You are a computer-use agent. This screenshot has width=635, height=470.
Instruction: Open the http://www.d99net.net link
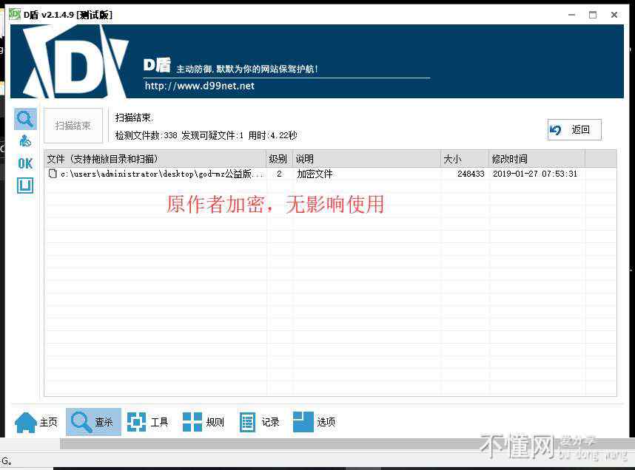click(200, 86)
